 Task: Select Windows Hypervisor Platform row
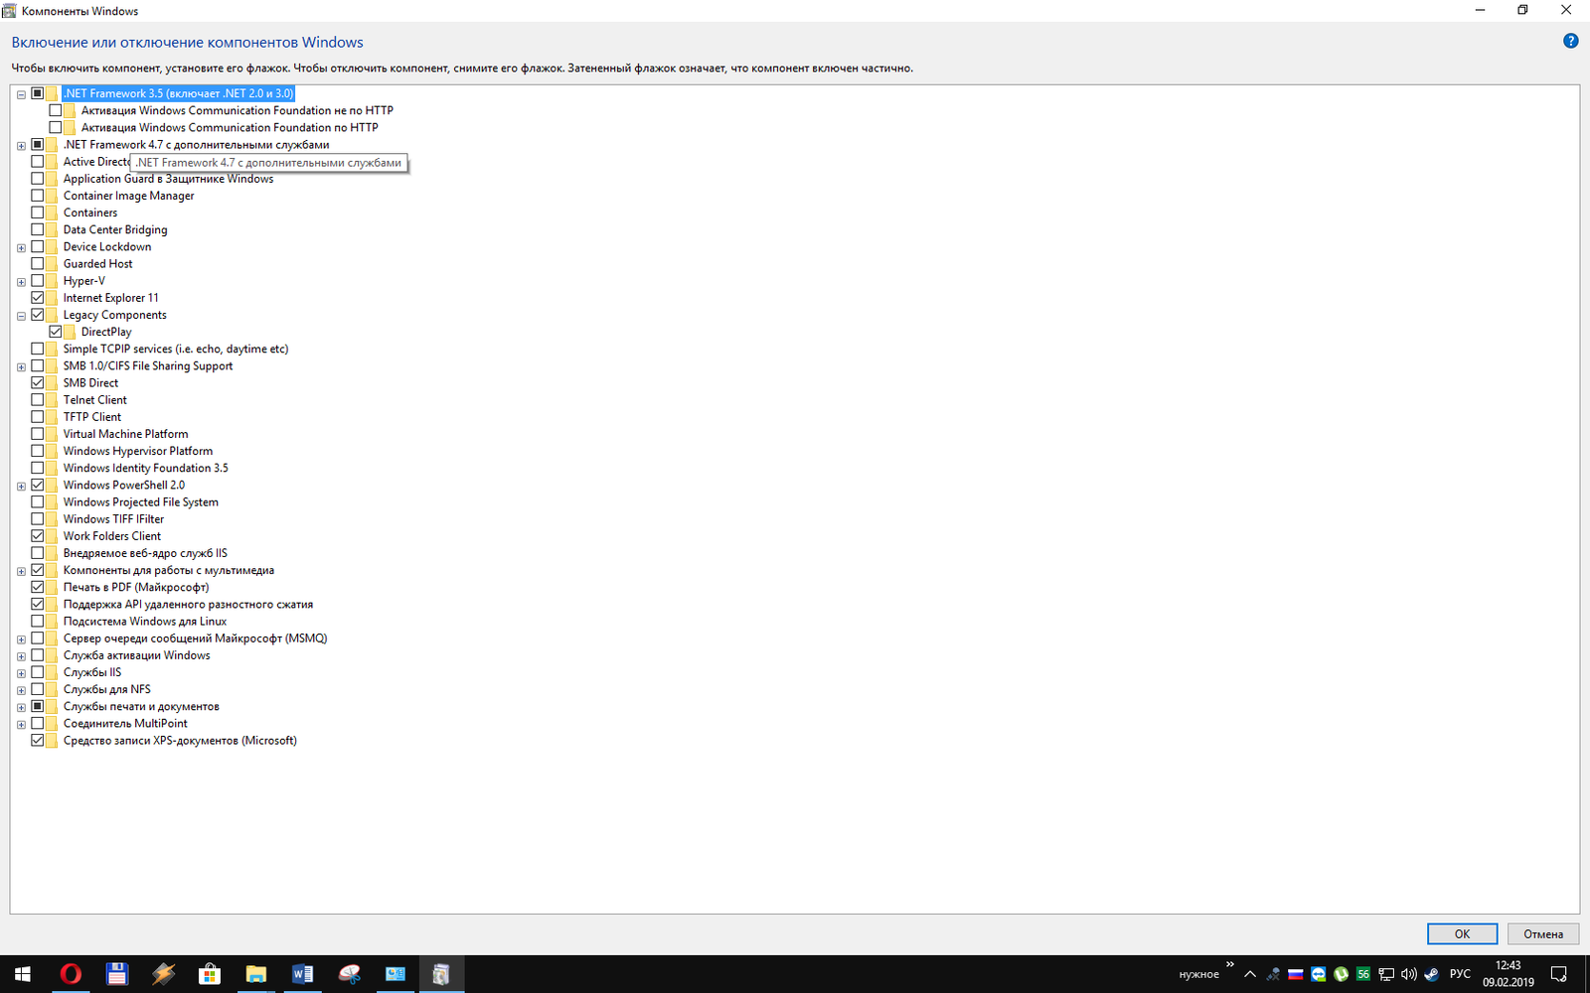(138, 451)
